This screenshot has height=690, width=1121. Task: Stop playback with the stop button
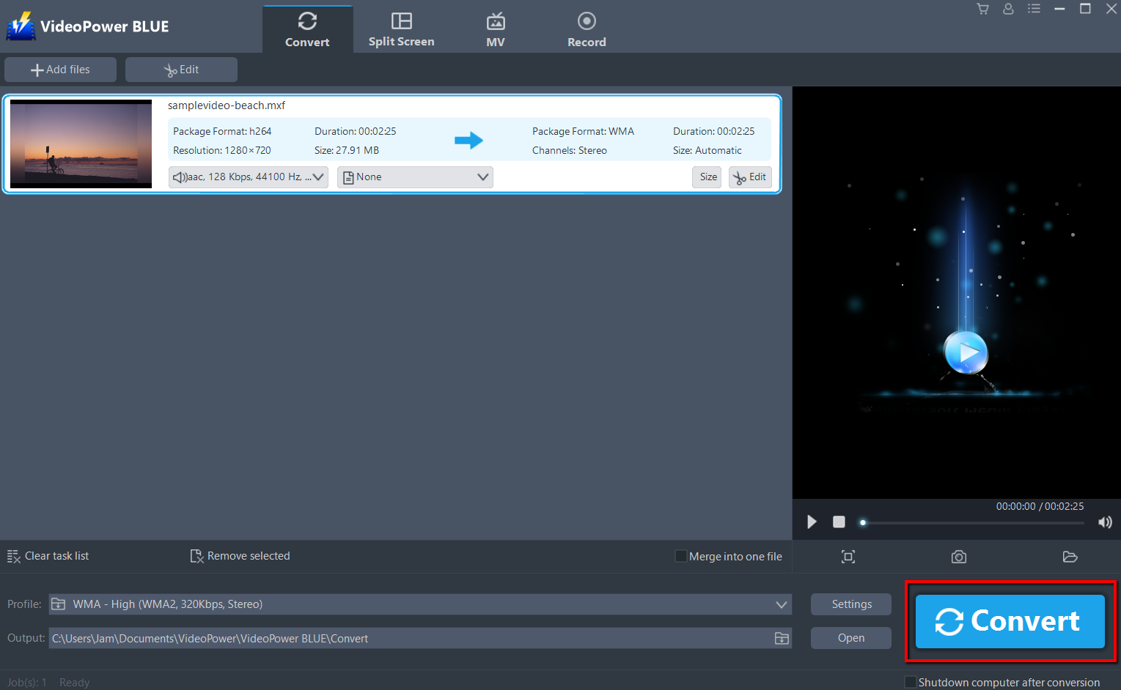point(839,522)
